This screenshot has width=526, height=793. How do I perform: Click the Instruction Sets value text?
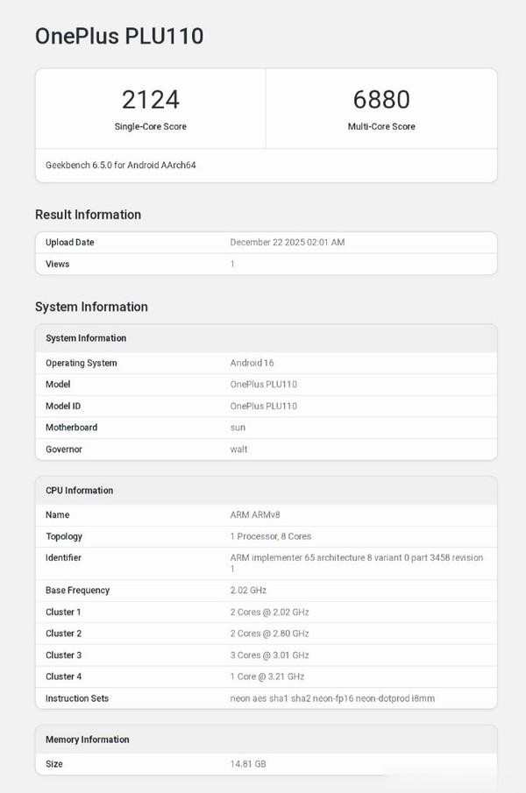pos(332,698)
